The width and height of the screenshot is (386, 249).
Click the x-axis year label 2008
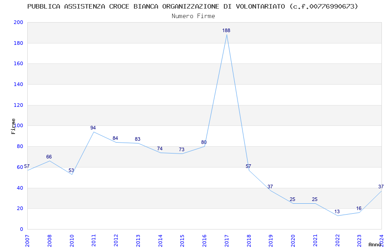tap(49, 240)
